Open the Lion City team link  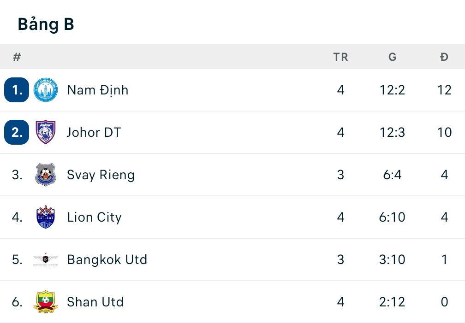coord(94,217)
